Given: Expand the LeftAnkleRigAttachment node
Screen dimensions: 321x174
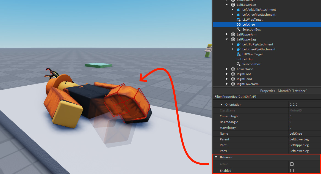Looking at the screenshot, I should click(x=232, y=9).
